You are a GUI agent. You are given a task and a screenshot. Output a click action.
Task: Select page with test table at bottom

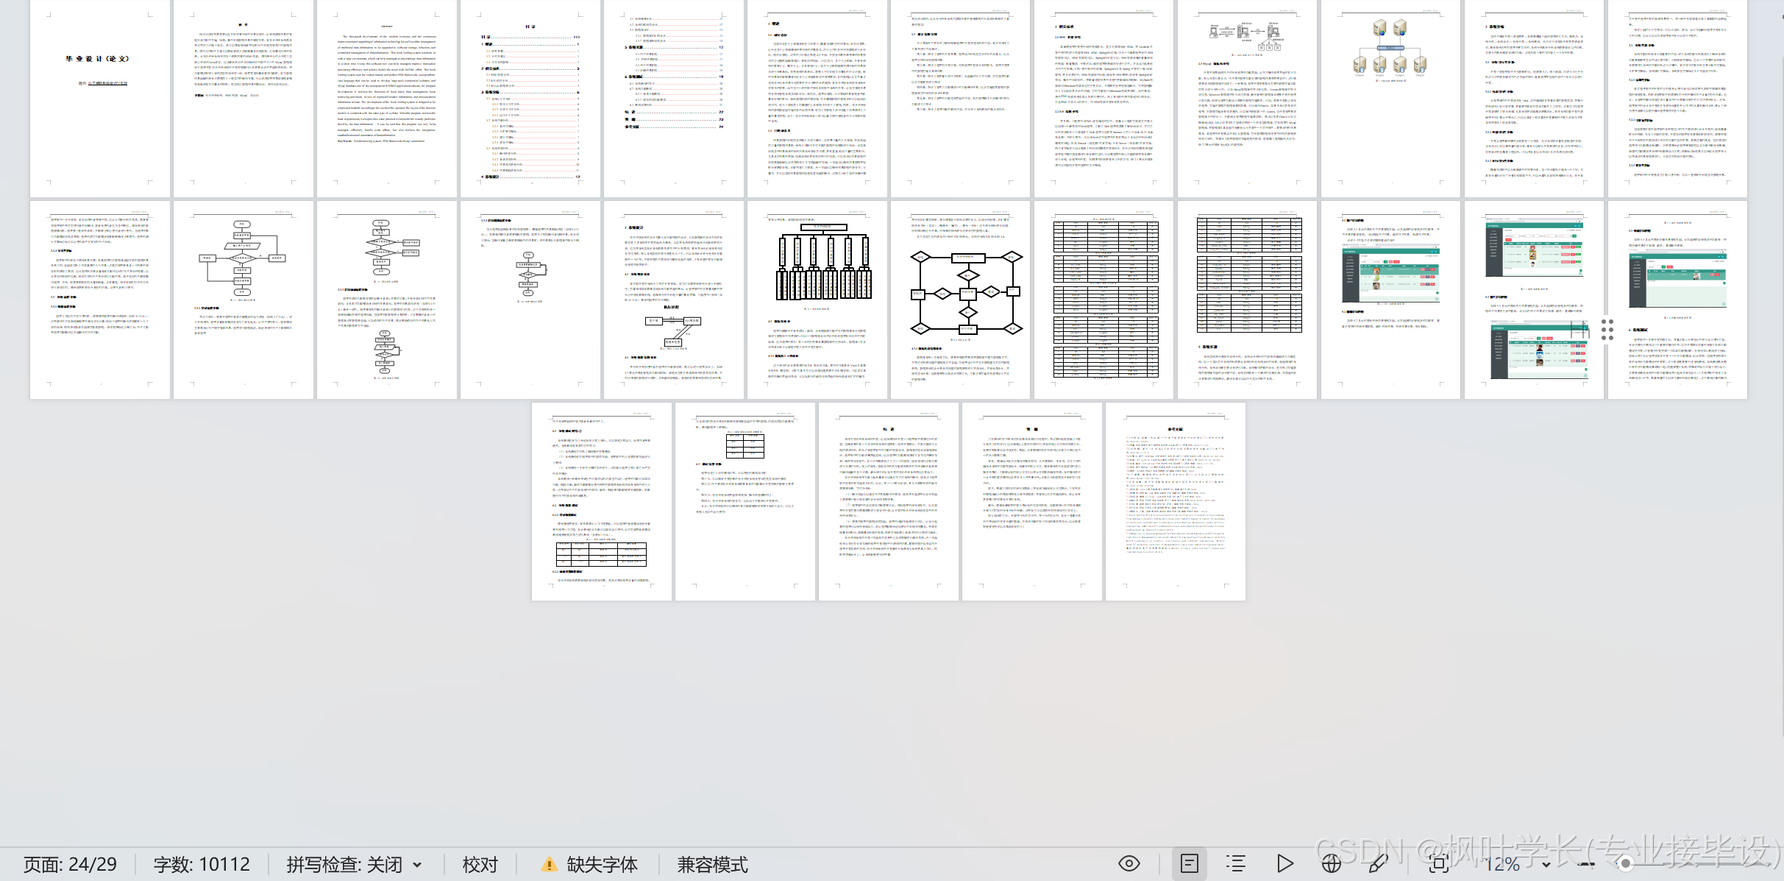601,501
